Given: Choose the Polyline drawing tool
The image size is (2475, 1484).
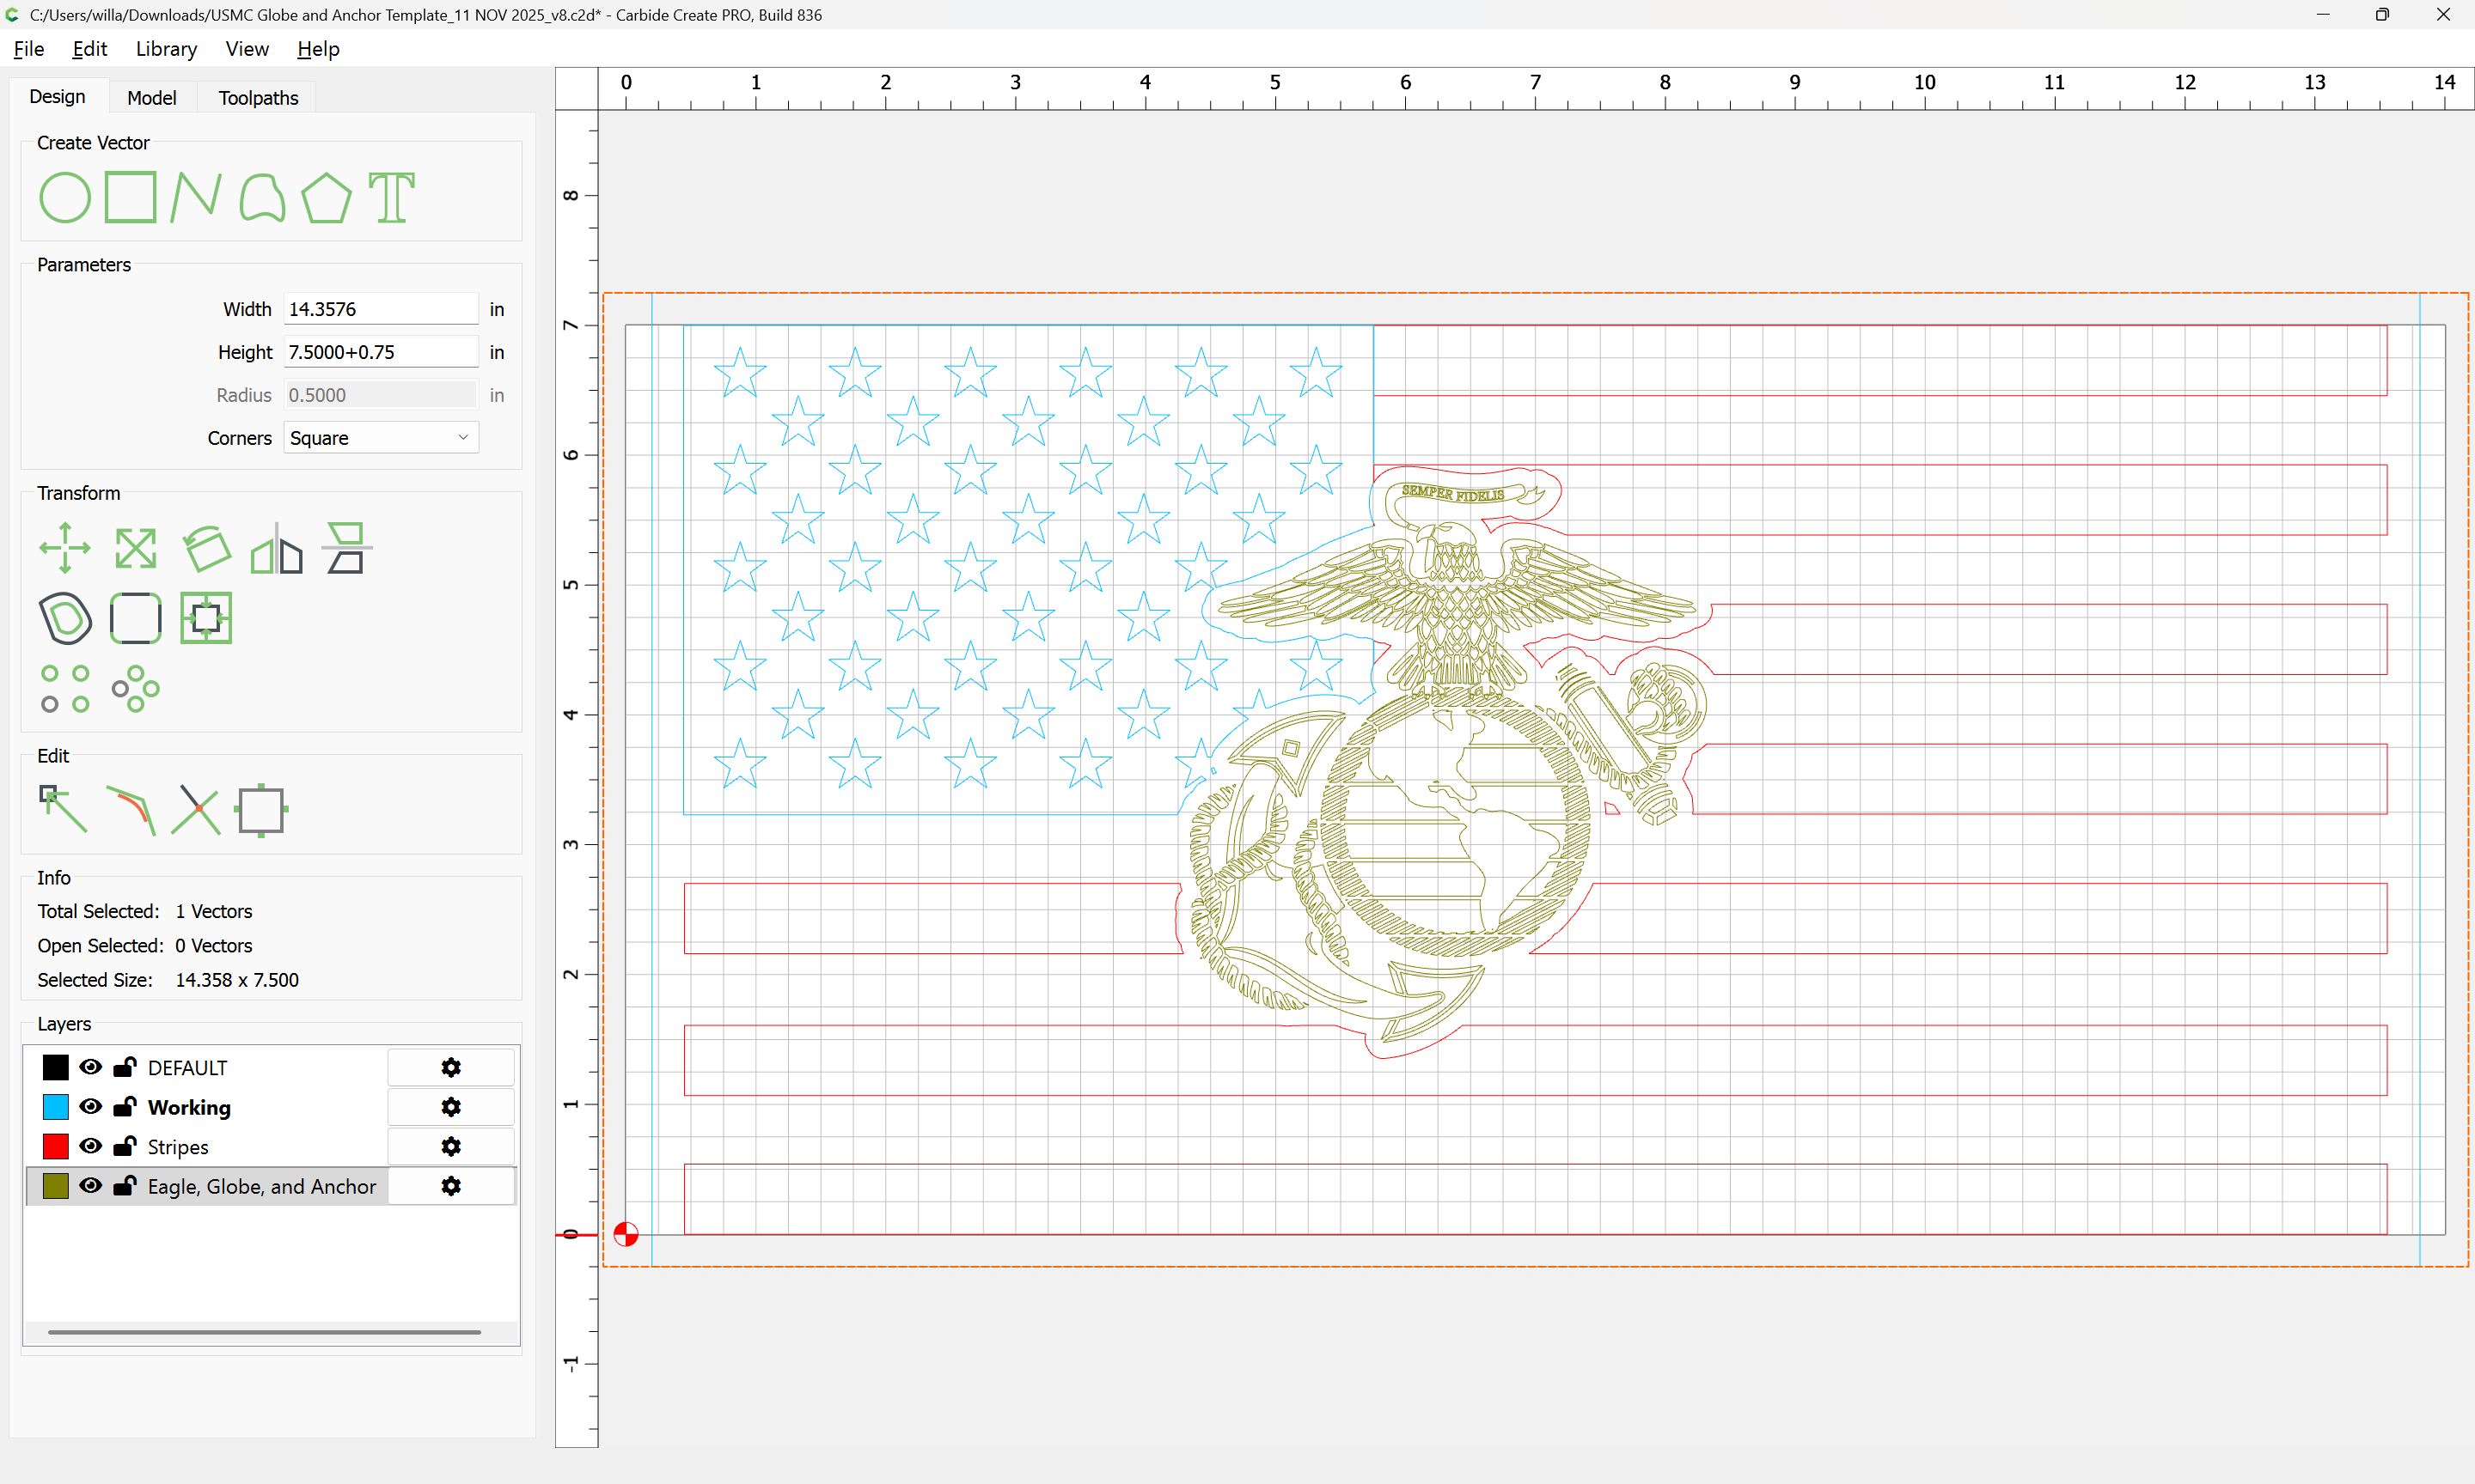Looking at the screenshot, I should click(x=195, y=197).
